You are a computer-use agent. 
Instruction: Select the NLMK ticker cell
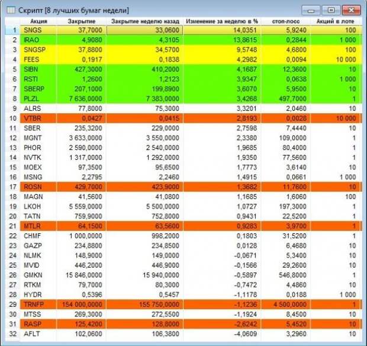(x=38, y=255)
